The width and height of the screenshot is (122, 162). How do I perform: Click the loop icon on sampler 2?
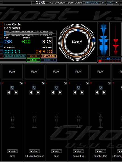coord(12,87)
